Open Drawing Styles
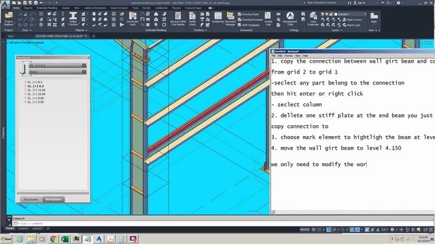Viewport: 435px width, 245px height. [248, 14]
